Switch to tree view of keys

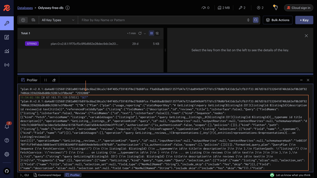tap(157, 33)
